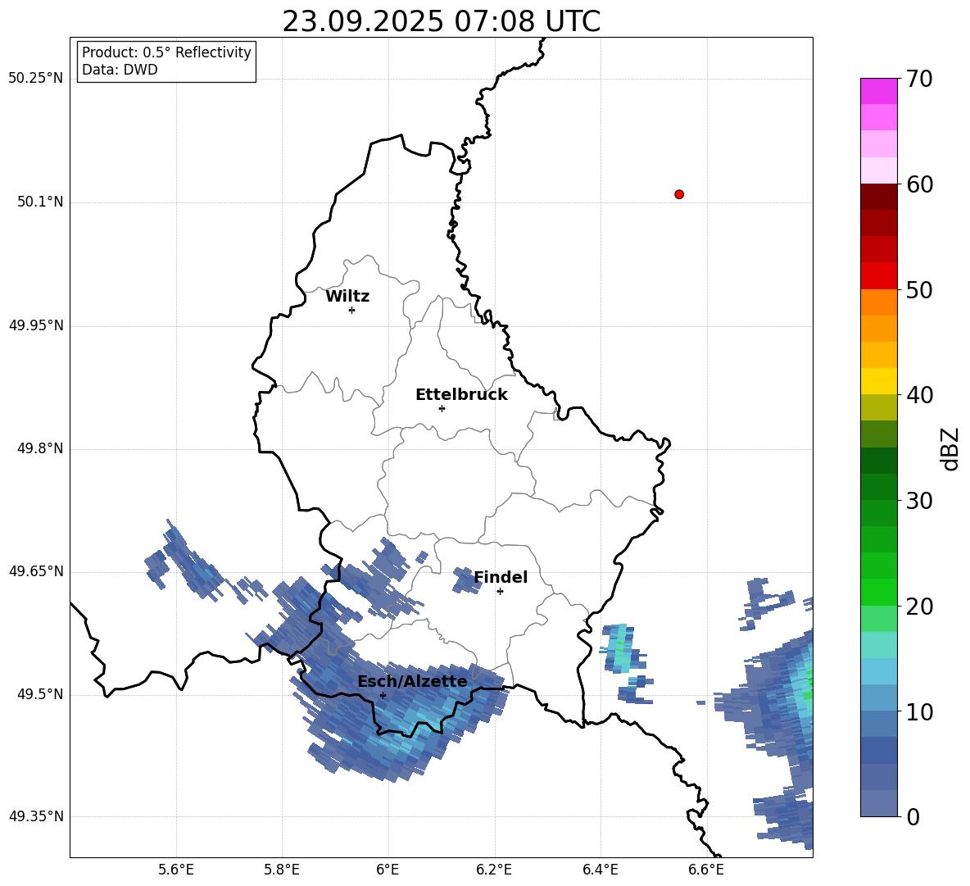
Task: Click the cyan radar echo east of Luxembourg border
Action: point(621,648)
